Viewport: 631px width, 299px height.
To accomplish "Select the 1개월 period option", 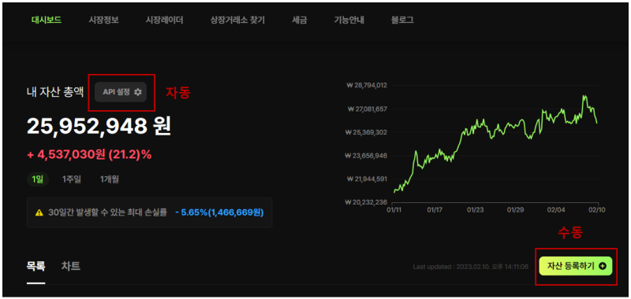I will tap(110, 179).
